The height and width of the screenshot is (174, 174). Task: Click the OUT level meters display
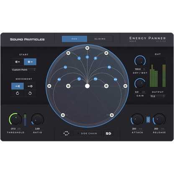coord(158,72)
